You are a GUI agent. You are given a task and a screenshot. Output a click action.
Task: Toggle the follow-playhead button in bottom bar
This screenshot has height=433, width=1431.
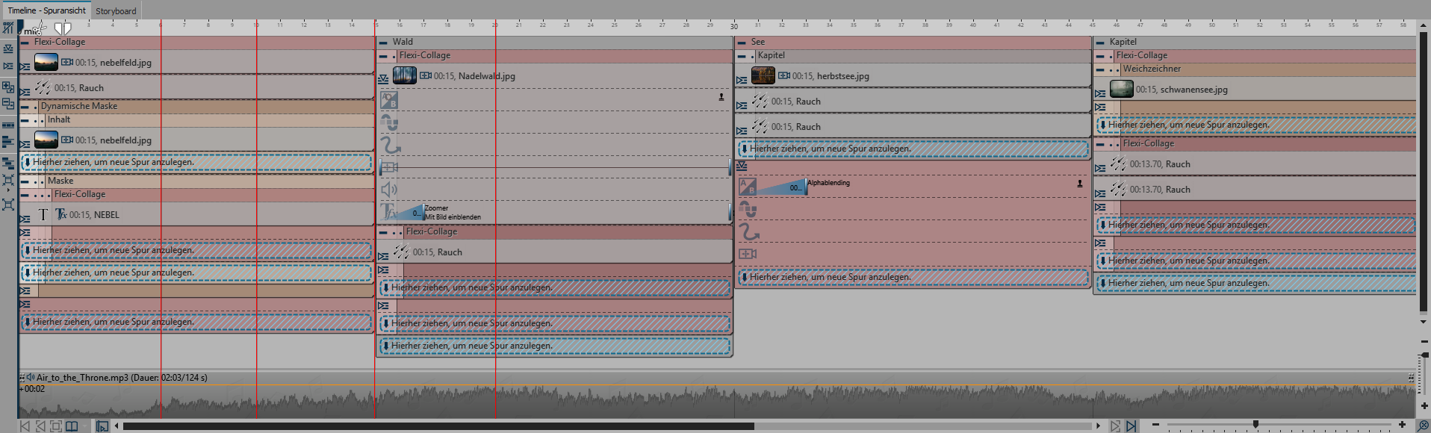pos(102,426)
